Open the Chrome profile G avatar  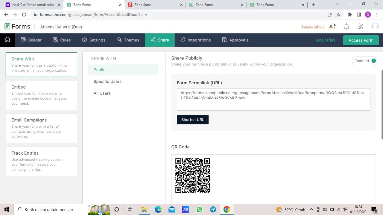(x=368, y=14)
